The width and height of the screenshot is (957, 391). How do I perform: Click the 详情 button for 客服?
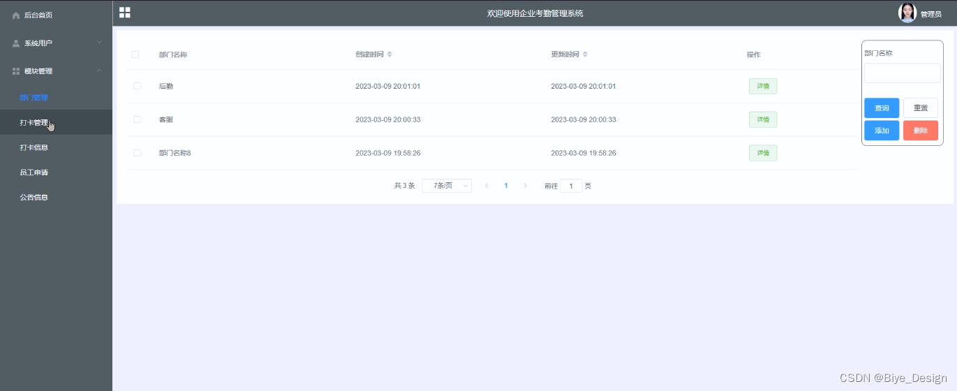[763, 119]
